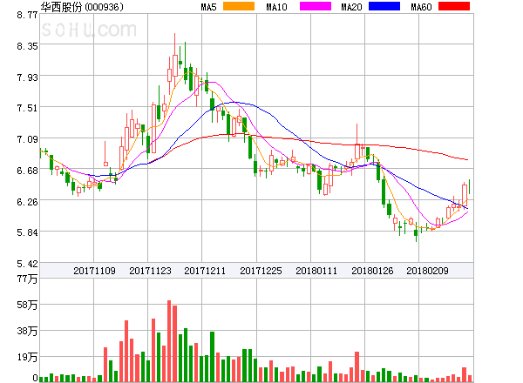Image resolution: width=523 pixels, height=383 pixels.
Task: Click the 20180209 date label
Action: (x=427, y=271)
